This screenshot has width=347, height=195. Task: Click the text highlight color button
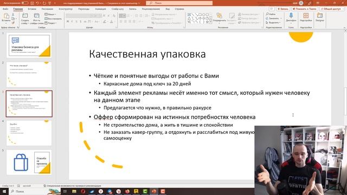pyautogui.click(x=105, y=22)
